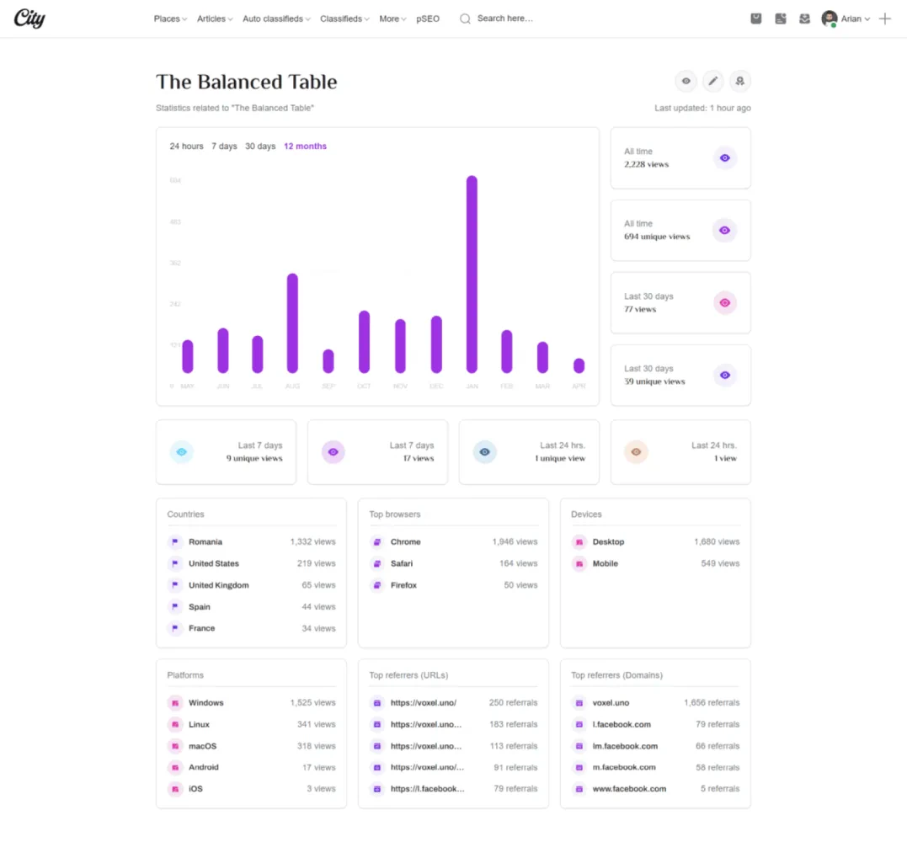Switch chart to 7 days tab
The height and width of the screenshot is (842, 907).
point(224,147)
